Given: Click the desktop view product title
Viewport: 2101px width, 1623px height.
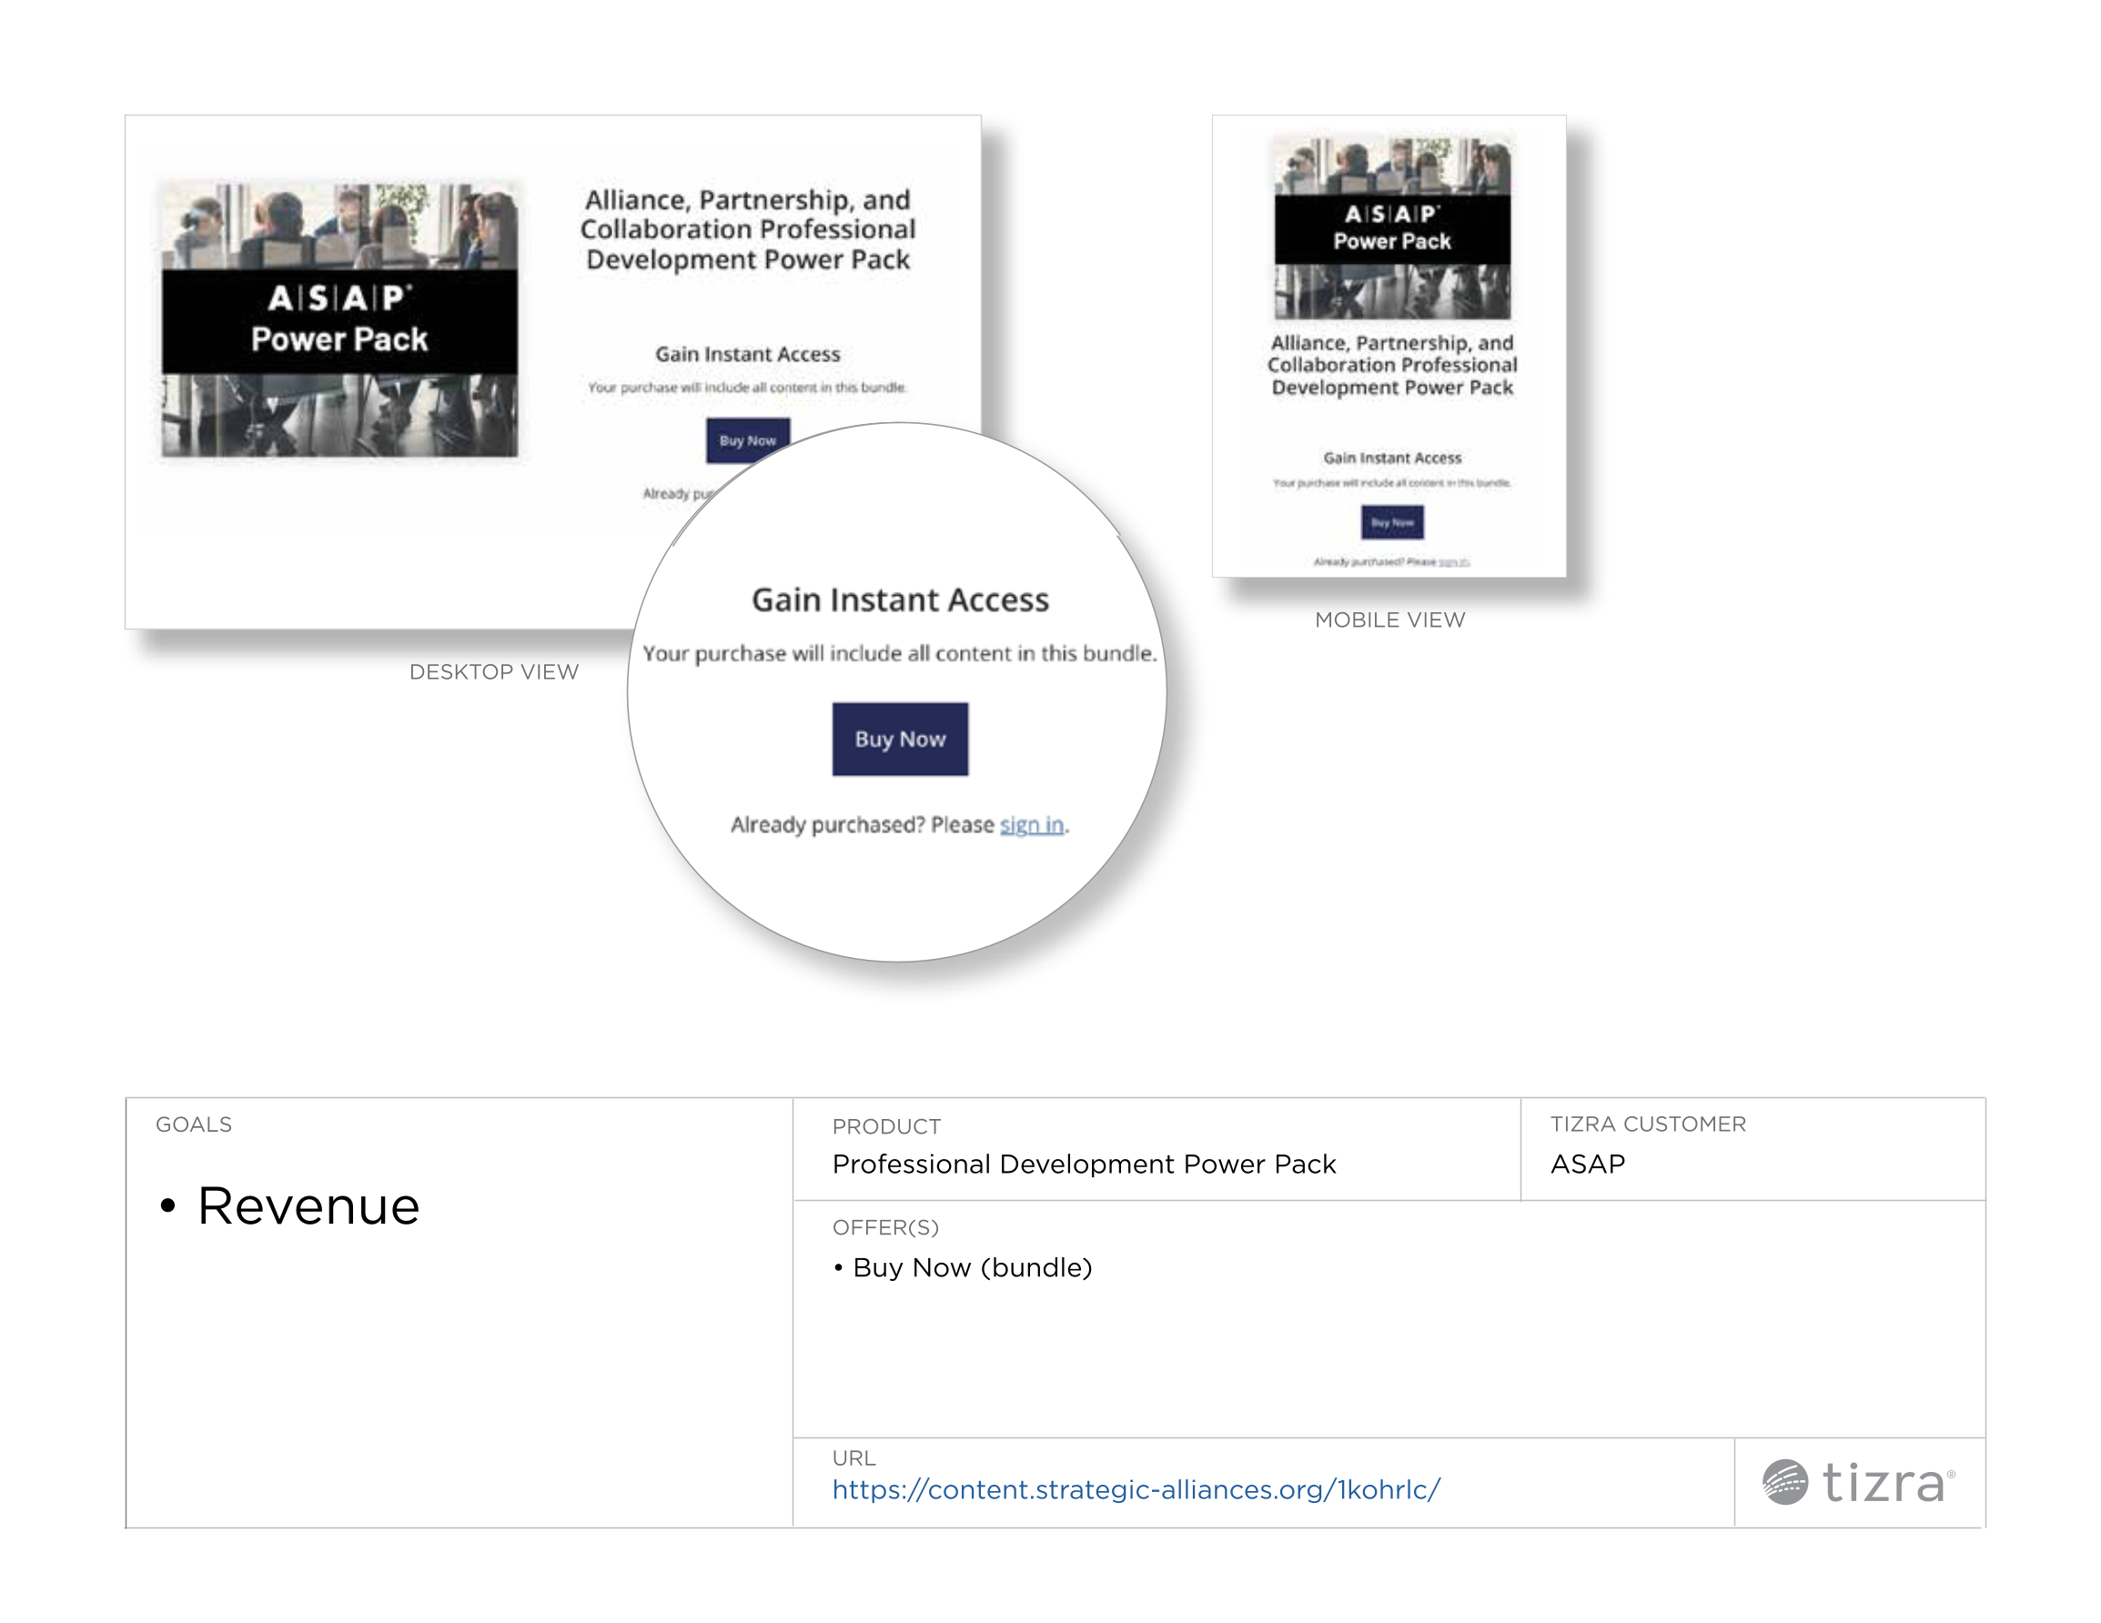Looking at the screenshot, I should [x=747, y=229].
